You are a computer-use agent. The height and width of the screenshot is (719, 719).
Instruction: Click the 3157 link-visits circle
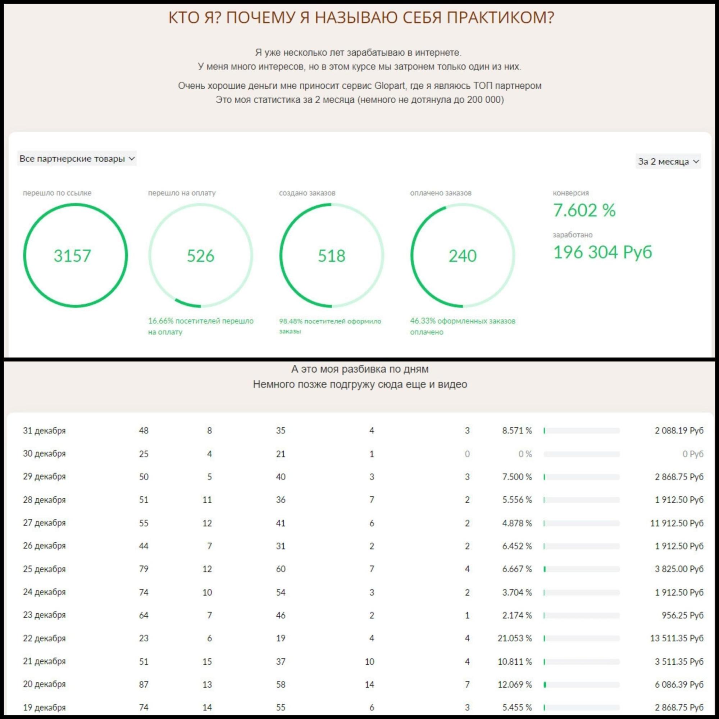(75, 255)
